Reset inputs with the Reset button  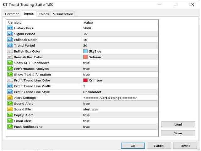(x=185, y=146)
